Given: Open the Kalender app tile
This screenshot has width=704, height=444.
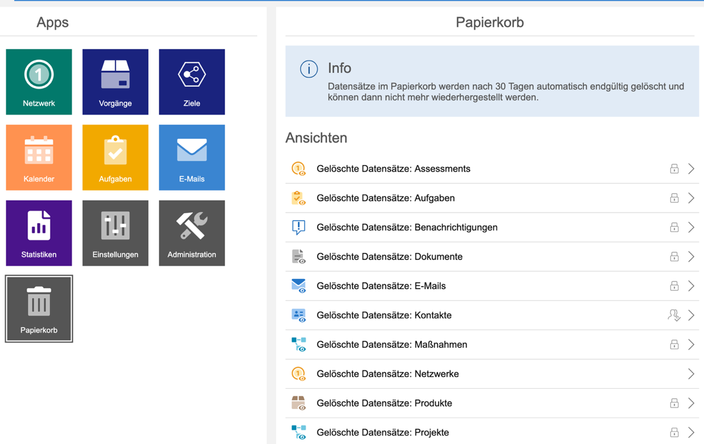Looking at the screenshot, I should coord(39,157).
